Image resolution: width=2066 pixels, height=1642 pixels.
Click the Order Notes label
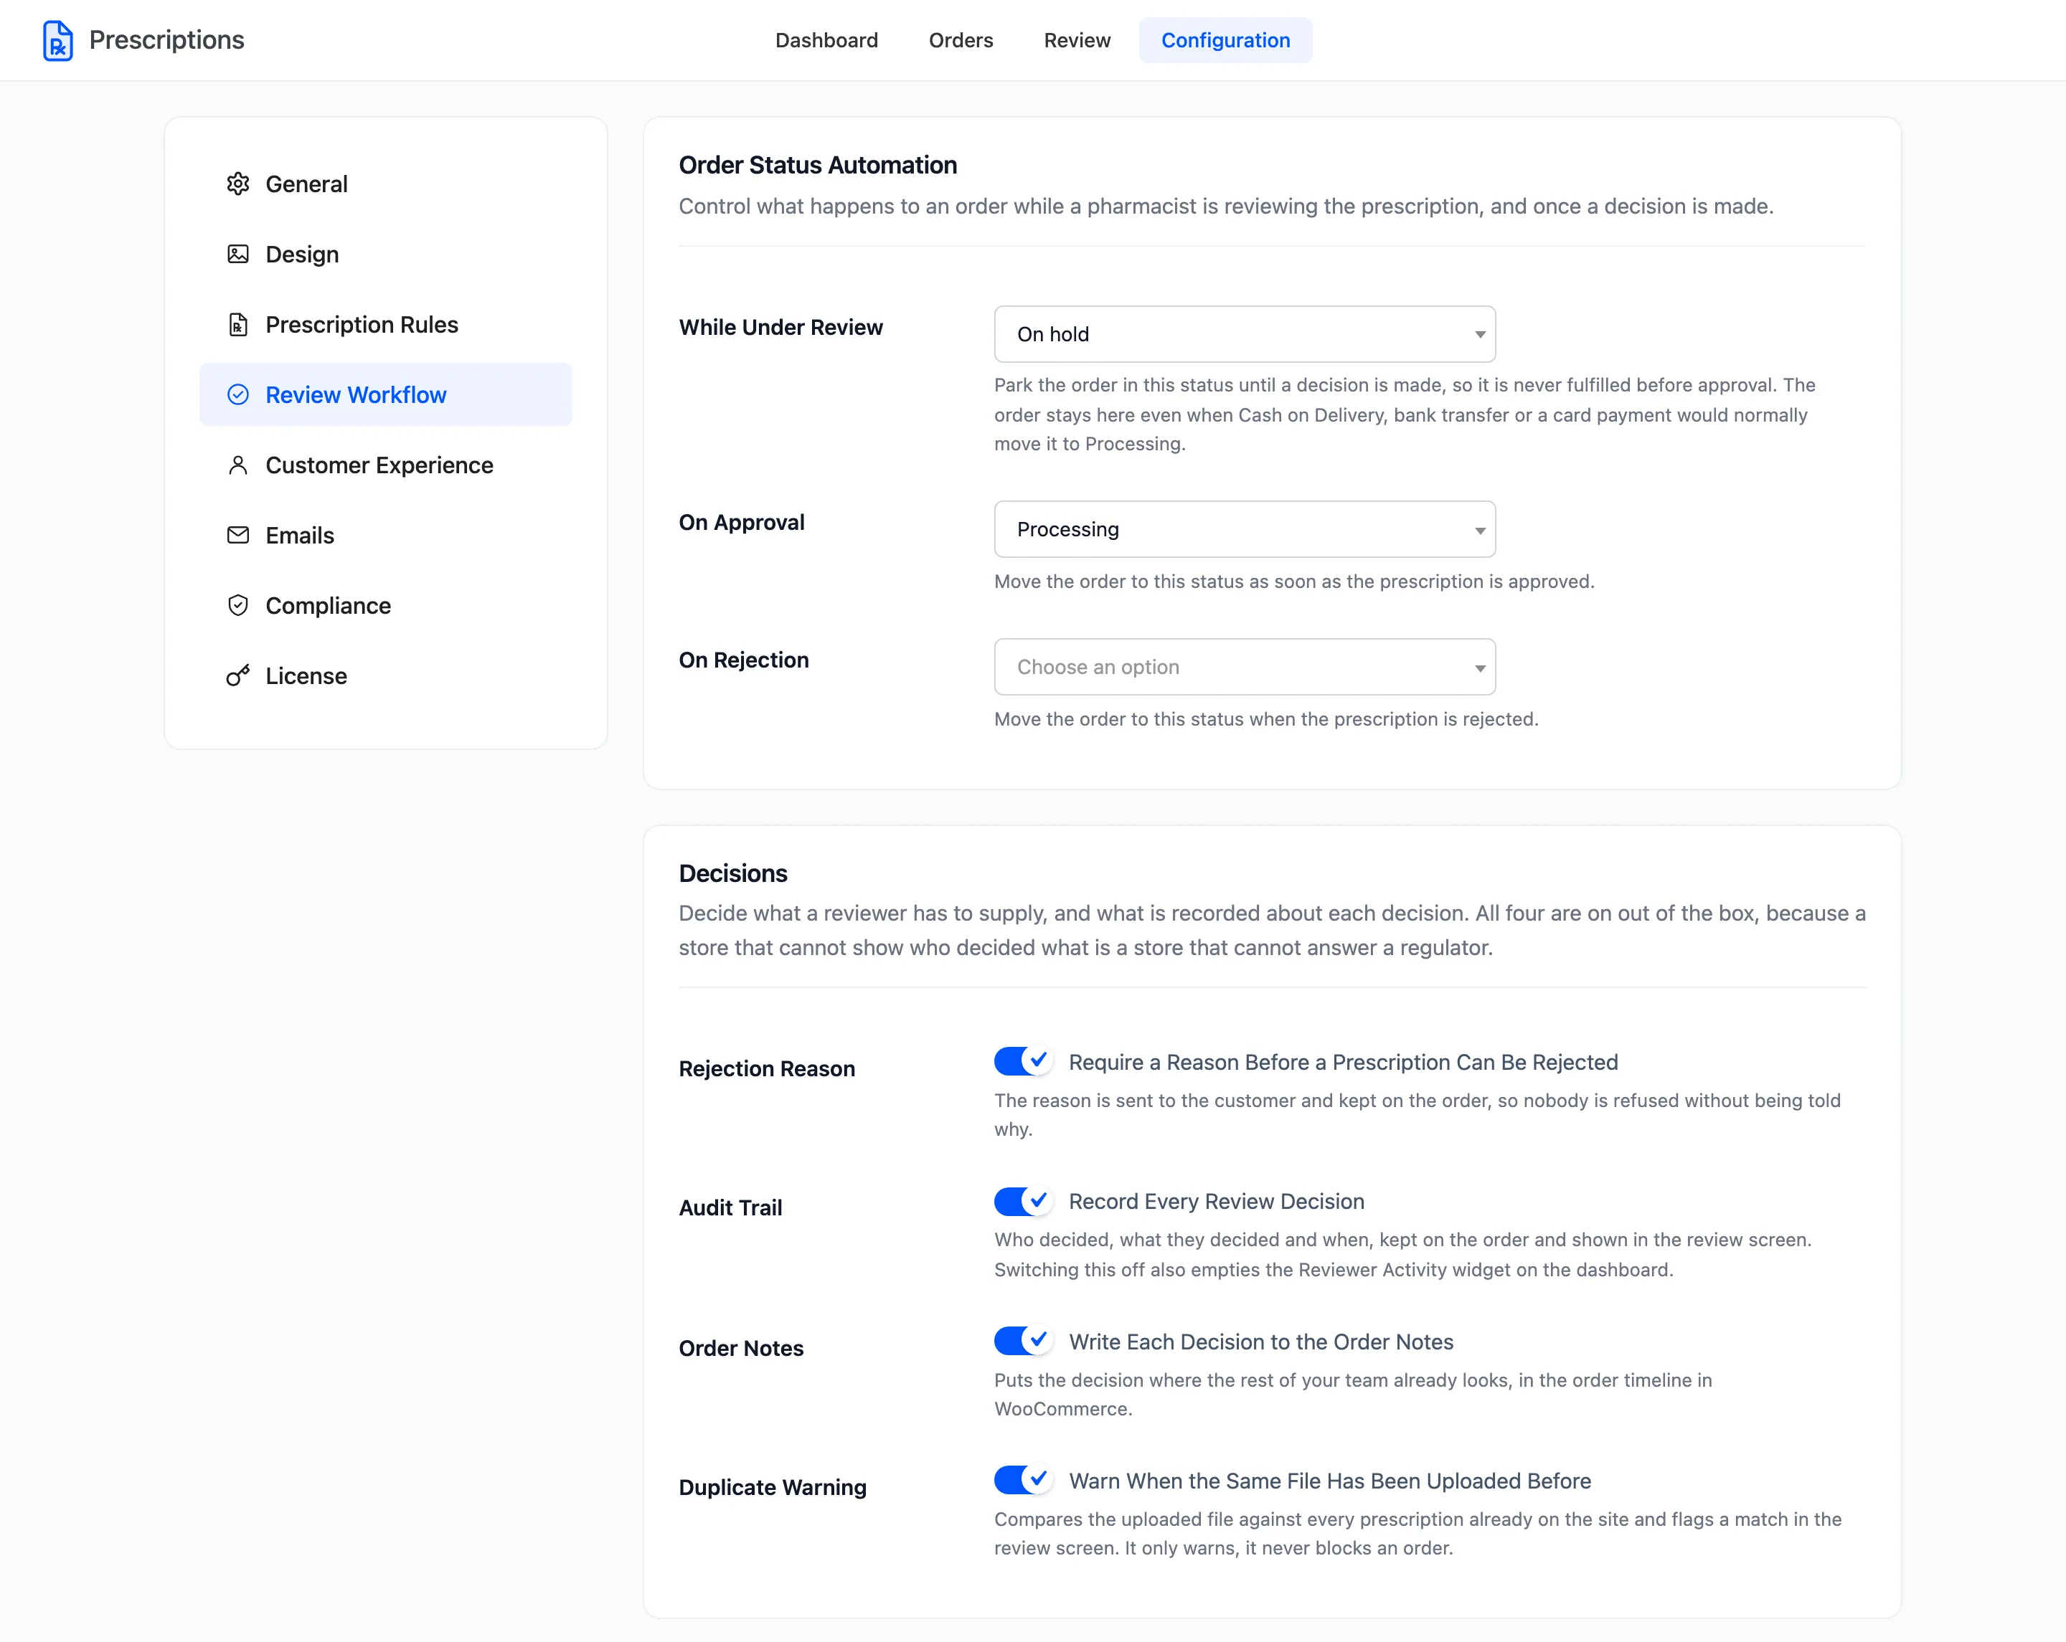(x=741, y=1348)
